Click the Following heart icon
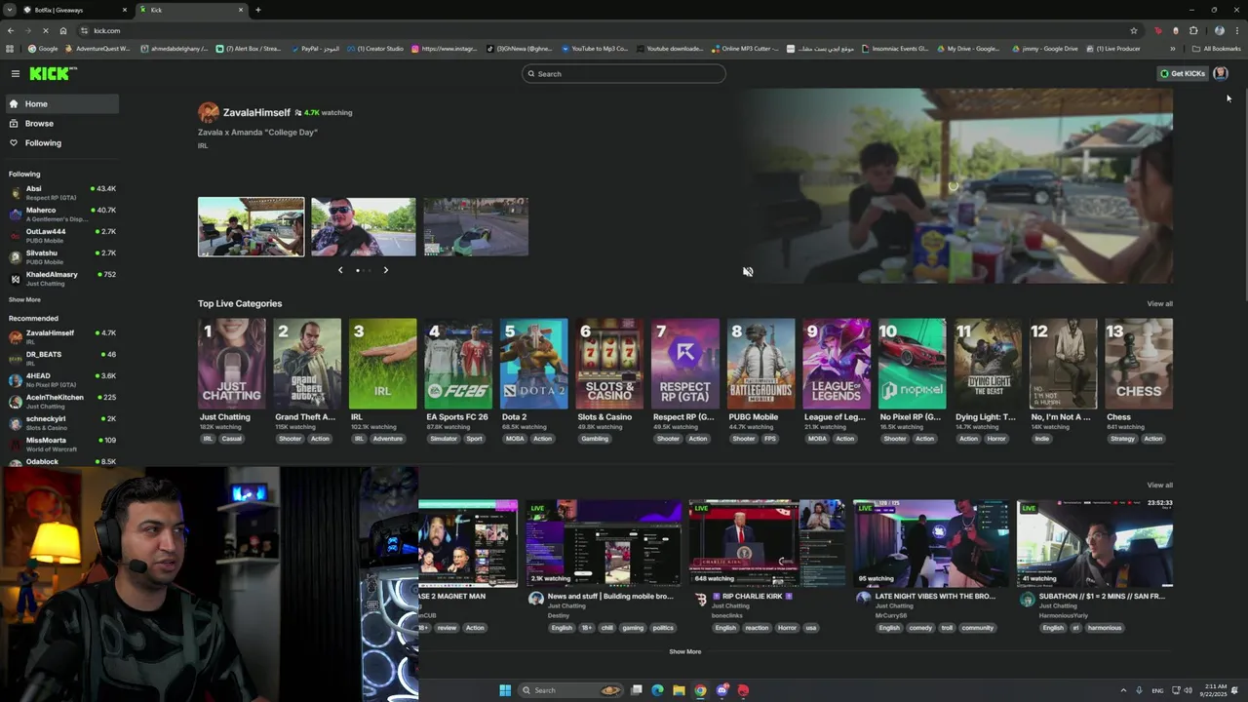The height and width of the screenshot is (702, 1248). coord(14,142)
